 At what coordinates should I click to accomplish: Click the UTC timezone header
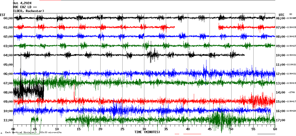(x=282, y=15)
